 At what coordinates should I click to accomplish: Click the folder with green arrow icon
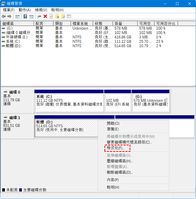coord(57,16)
